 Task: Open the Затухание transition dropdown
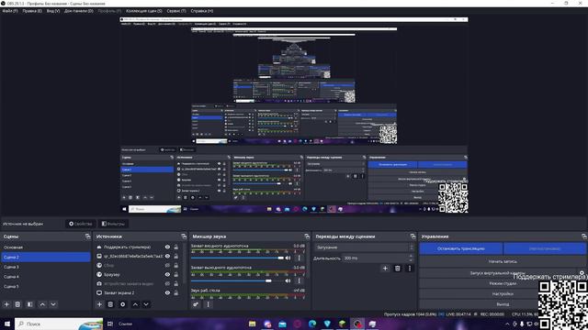pos(365,247)
